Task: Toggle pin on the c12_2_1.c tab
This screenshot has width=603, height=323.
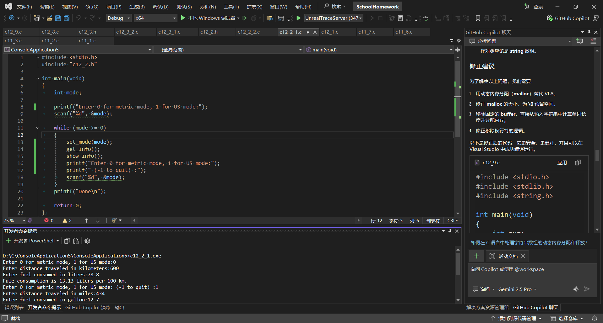Action: coord(308,32)
